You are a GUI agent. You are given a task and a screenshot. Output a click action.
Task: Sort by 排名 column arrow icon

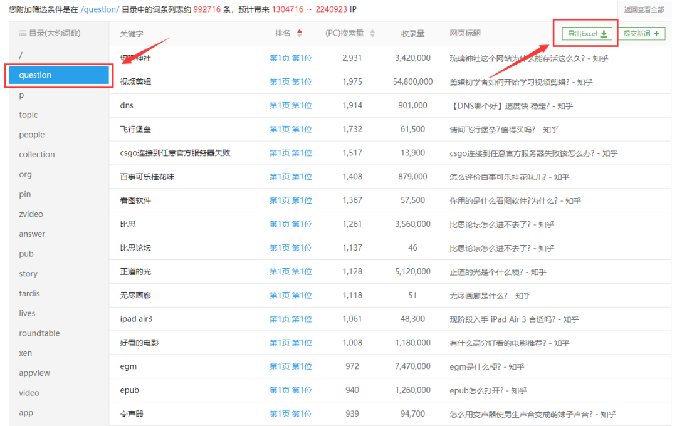point(300,33)
